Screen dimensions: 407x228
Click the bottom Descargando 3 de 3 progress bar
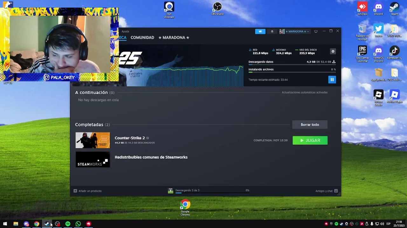212,193
